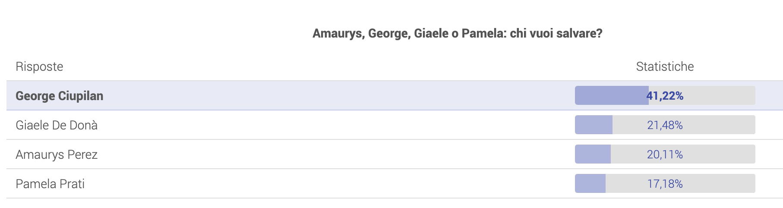Select the Giaele De Donà answer name
This screenshot has height=208, width=783.
pos(57,125)
